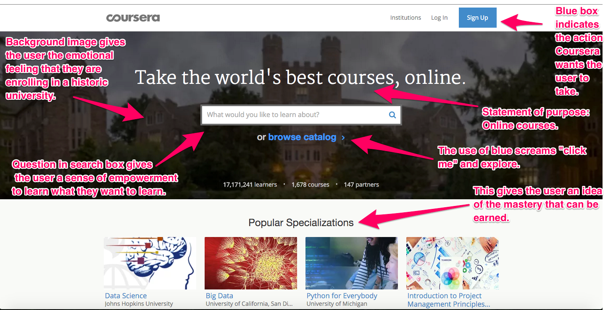
Task: Open the browse catalog link
Action: coord(302,137)
